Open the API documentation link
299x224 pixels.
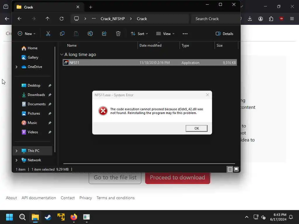pyautogui.click(x=39, y=198)
